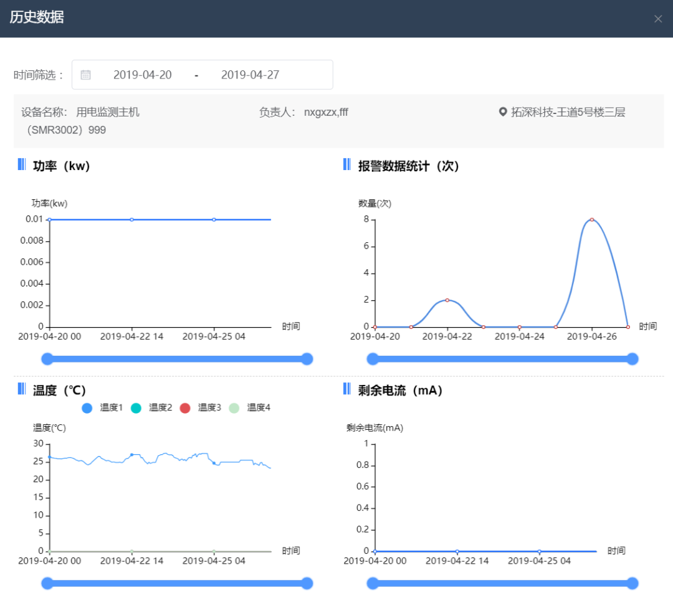The height and width of the screenshot is (598, 673).
Task: Click the device model (SMR3002) 999
Action: 67,130
